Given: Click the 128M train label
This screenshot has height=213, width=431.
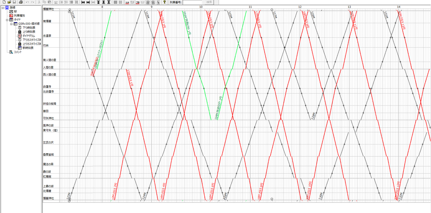Looking at the screenshot, I should [313, 115].
